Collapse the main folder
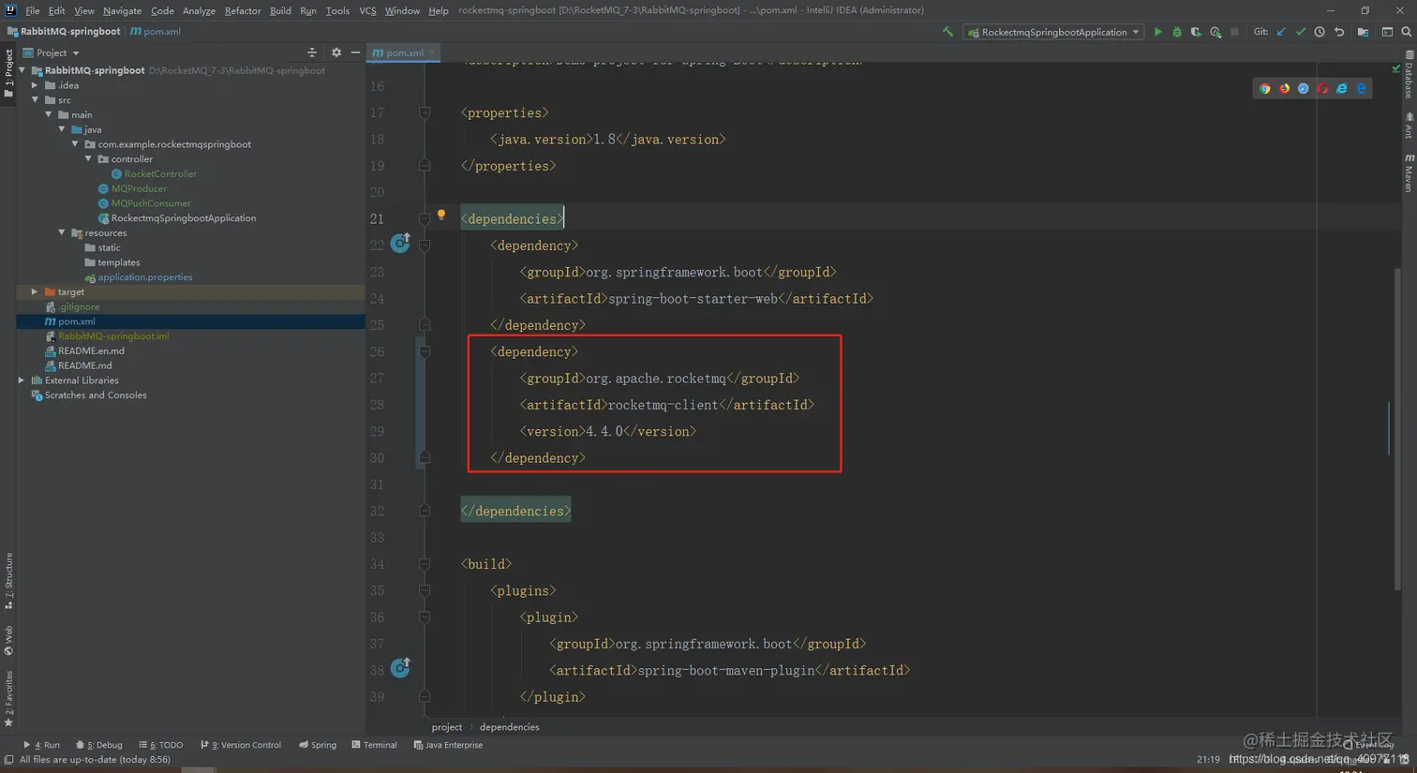Image resolution: width=1417 pixels, height=773 pixels. coord(49,114)
